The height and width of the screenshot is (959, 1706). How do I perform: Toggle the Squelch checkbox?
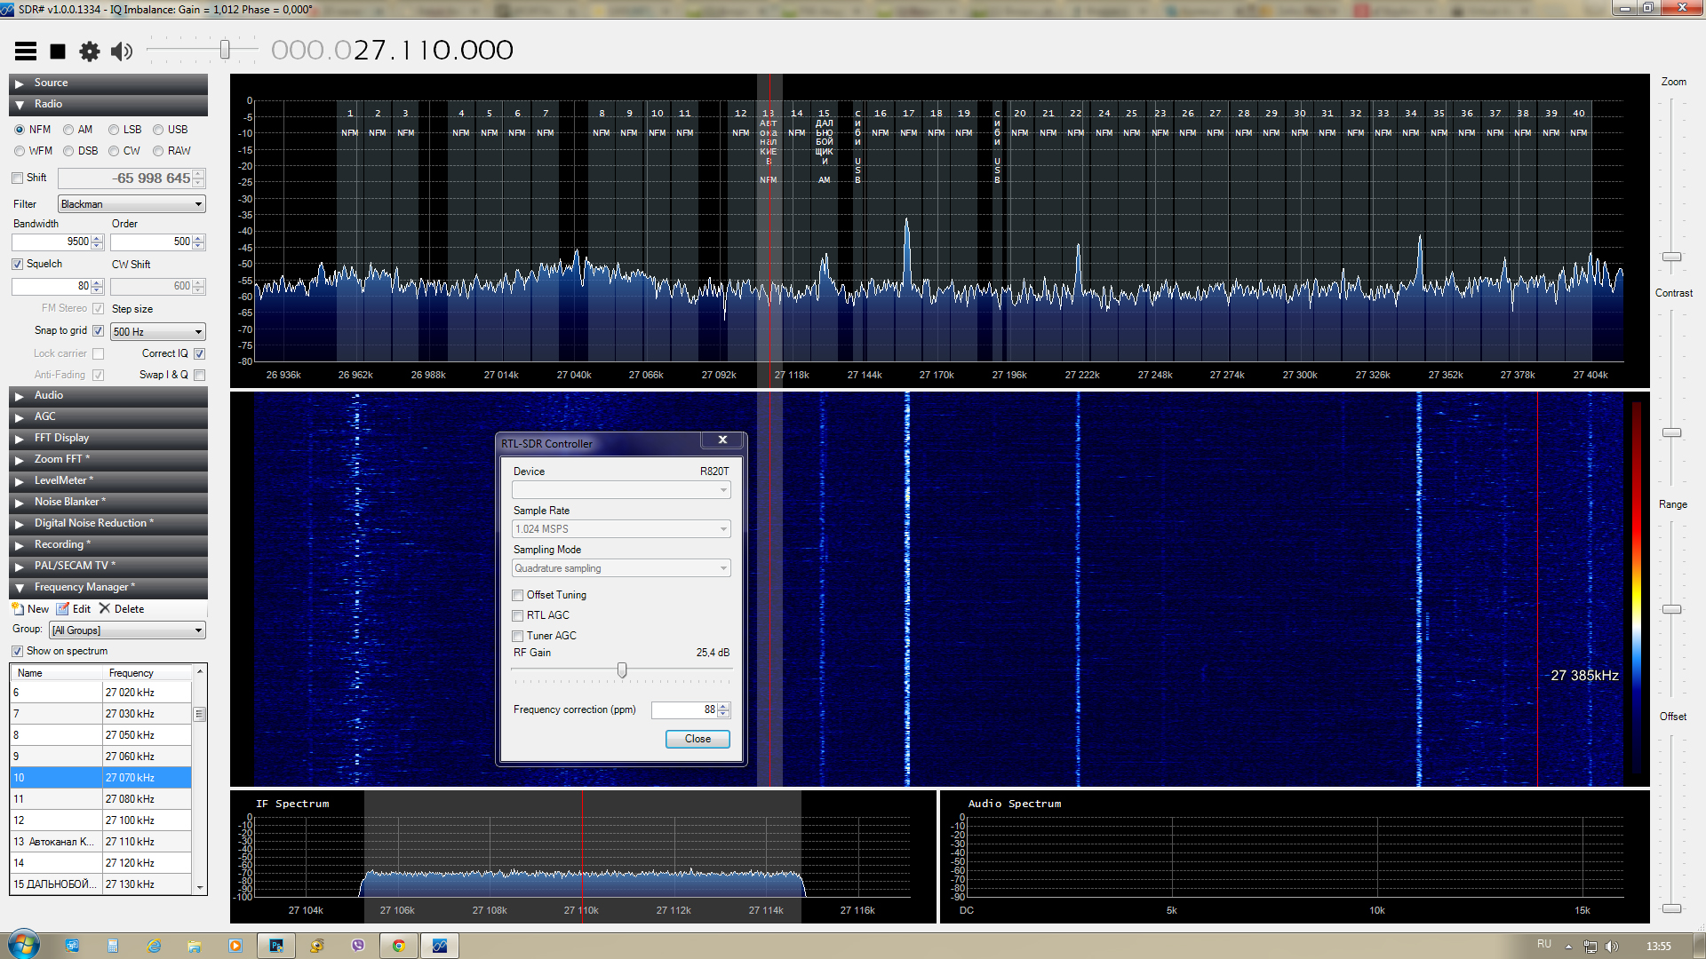(18, 265)
